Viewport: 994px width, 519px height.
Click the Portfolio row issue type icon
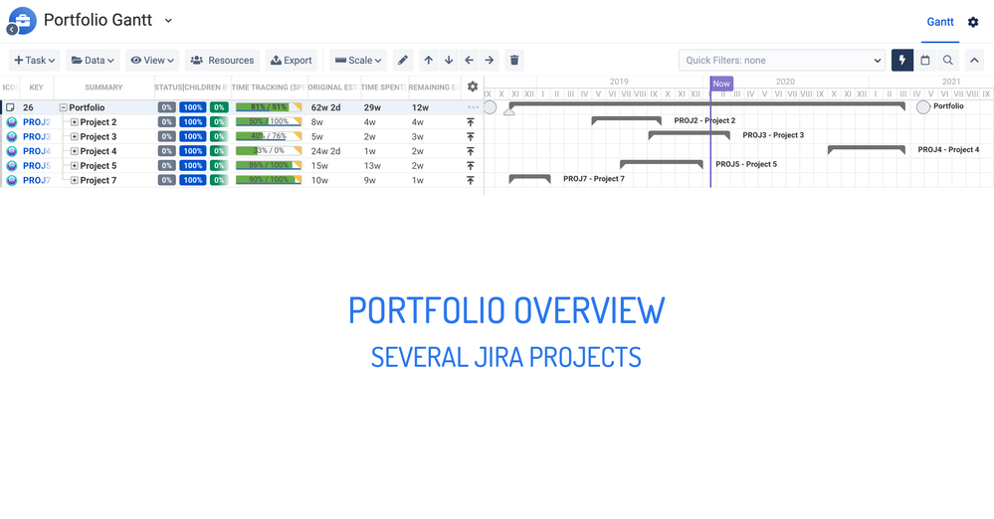(x=10, y=107)
